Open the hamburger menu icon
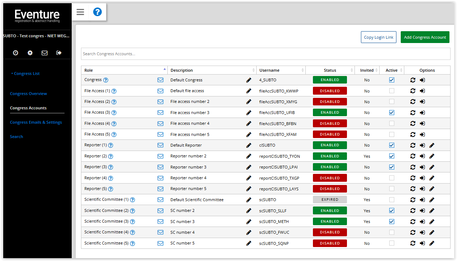This screenshot has width=457, height=261. (x=80, y=12)
